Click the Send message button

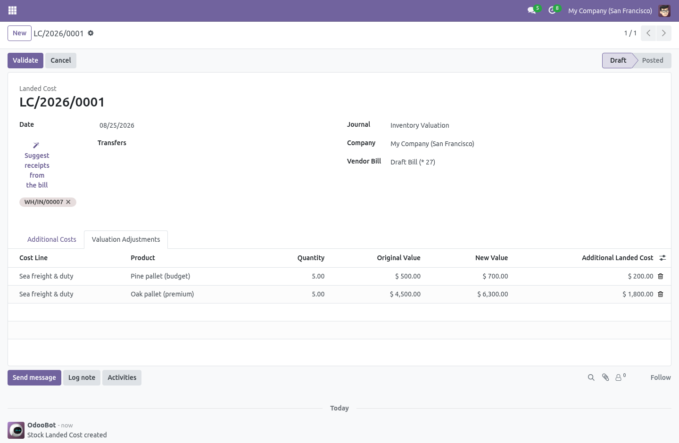34,377
